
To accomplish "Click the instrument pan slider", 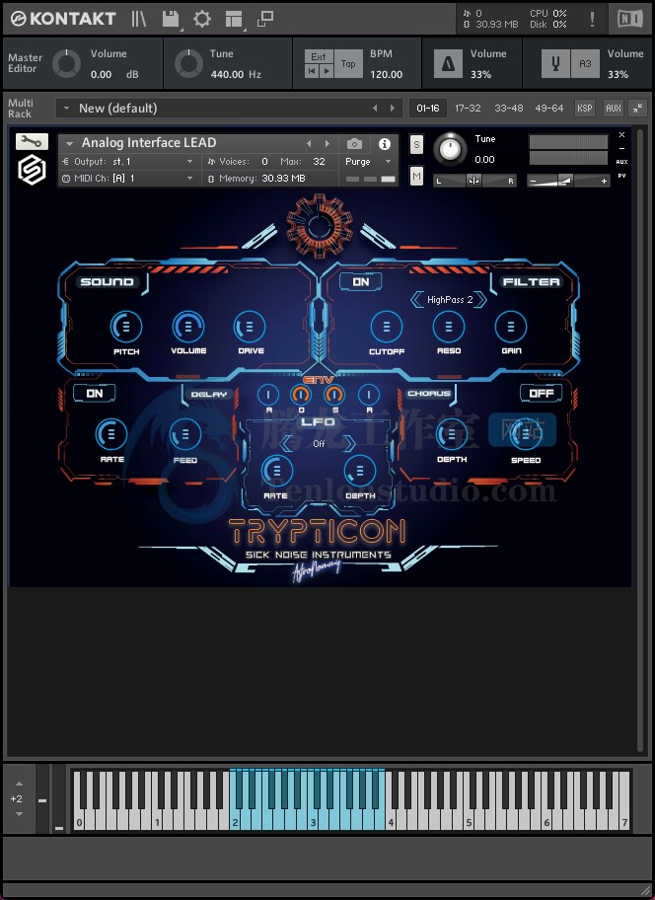I will click(x=473, y=181).
